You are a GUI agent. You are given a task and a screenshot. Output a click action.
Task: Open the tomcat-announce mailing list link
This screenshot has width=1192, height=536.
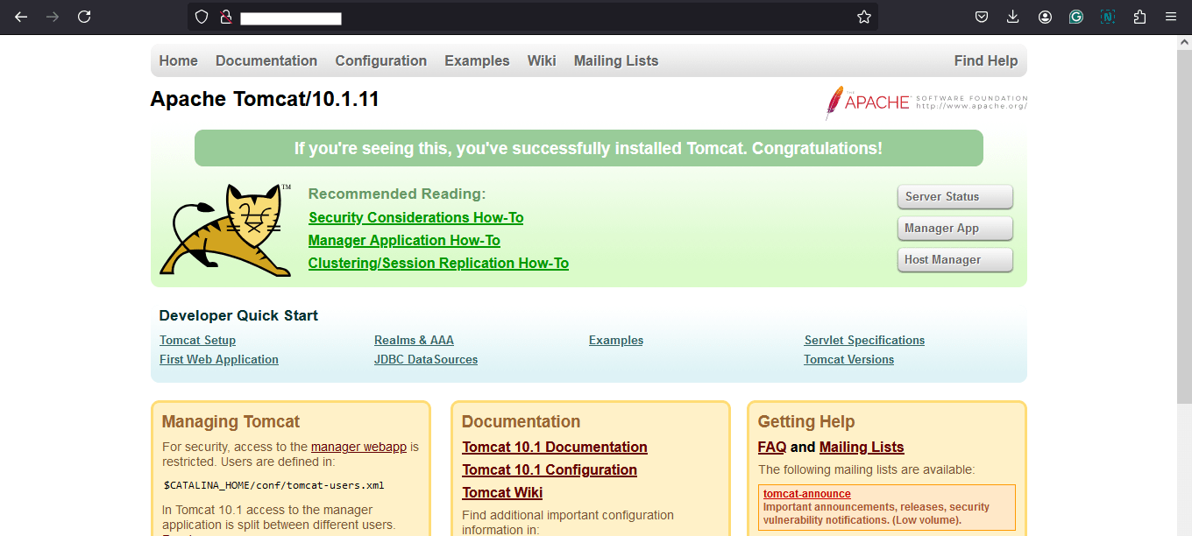point(807,494)
